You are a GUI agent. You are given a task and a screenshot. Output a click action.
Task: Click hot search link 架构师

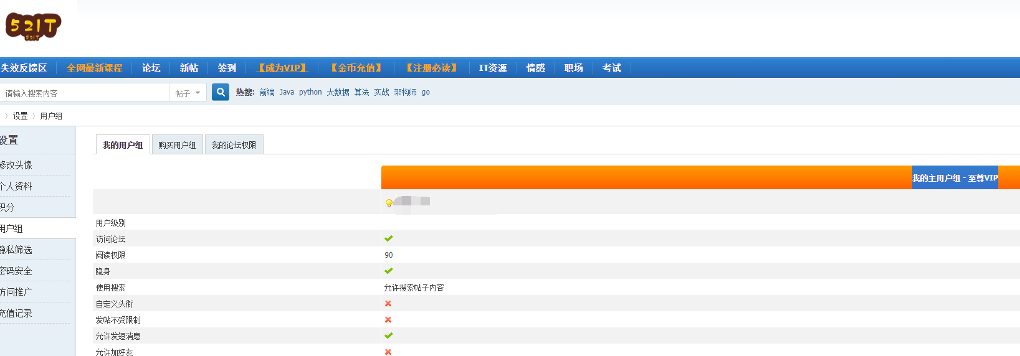[405, 92]
